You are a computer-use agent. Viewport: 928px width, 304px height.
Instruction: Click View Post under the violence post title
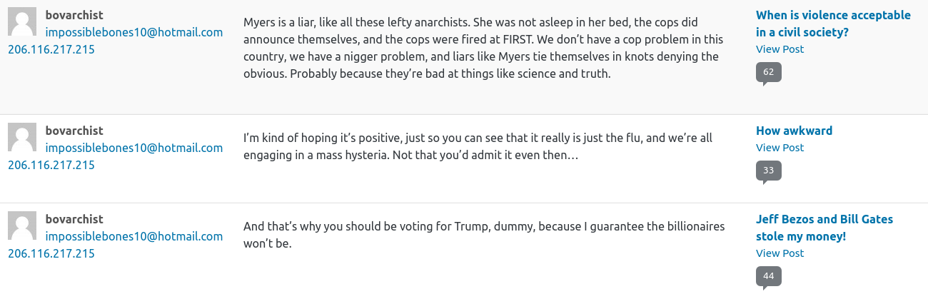(x=780, y=49)
